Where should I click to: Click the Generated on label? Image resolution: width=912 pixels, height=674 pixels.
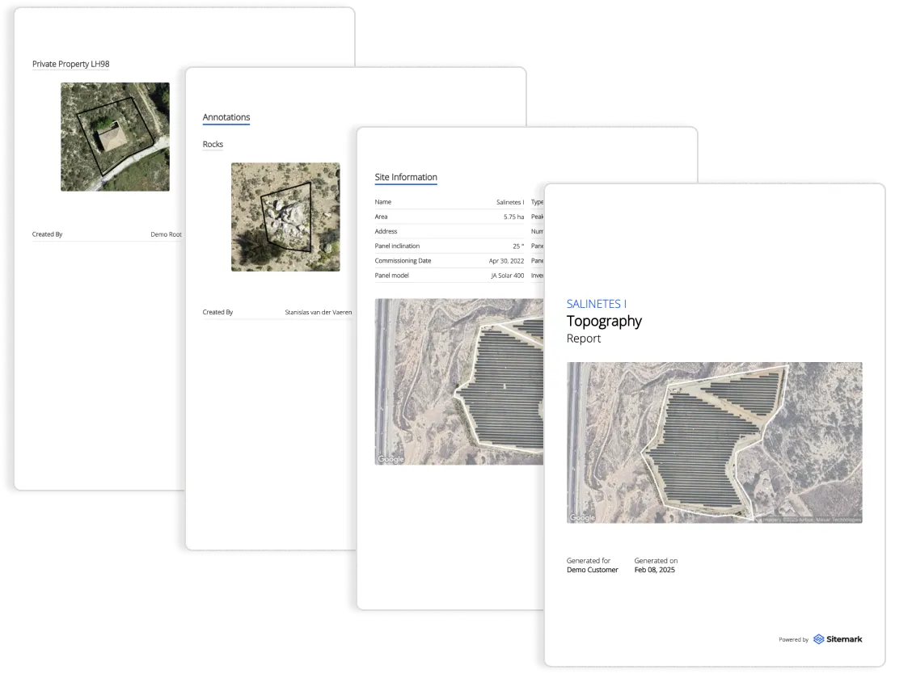click(x=656, y=561)
